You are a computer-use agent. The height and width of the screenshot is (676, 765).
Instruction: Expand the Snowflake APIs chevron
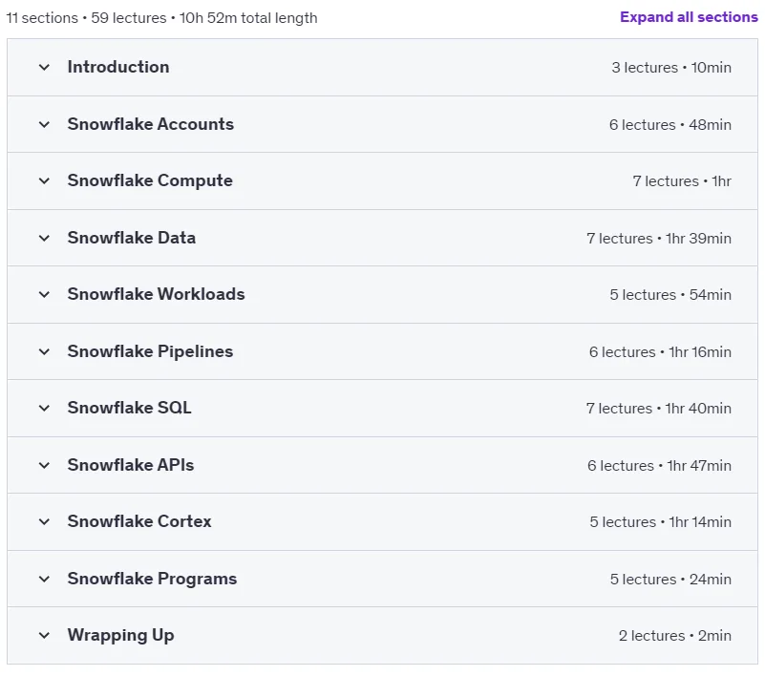[x=44, y=465]
